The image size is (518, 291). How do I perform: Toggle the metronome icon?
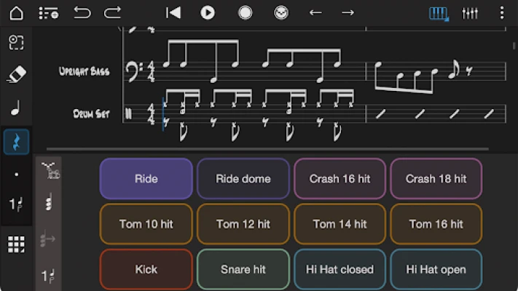click(281, 13)
